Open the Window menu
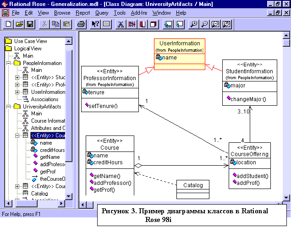This screenshot has height=227, width=291. (x=161, y=13)
